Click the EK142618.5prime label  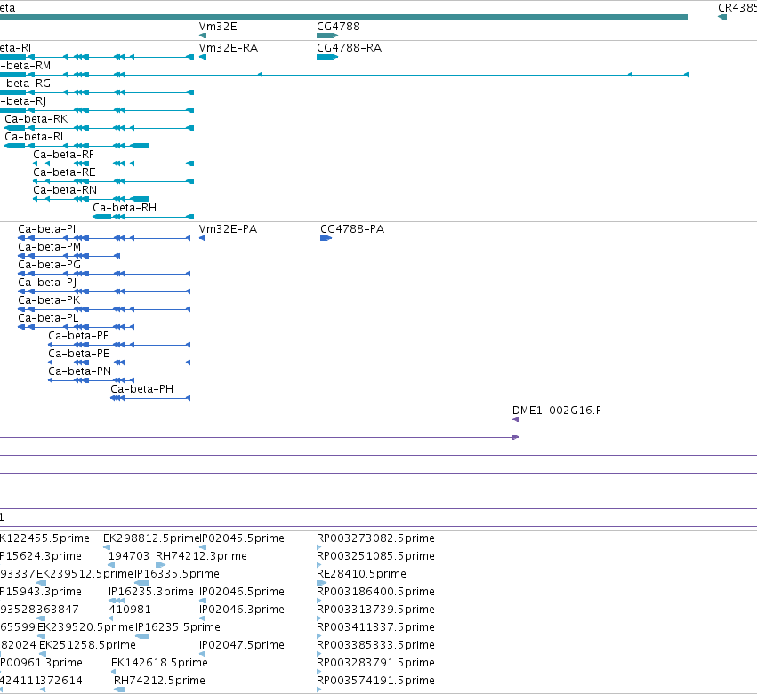159,663
